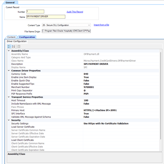
Task: Open the Import from a file link
Action: [x=101, y=25]
